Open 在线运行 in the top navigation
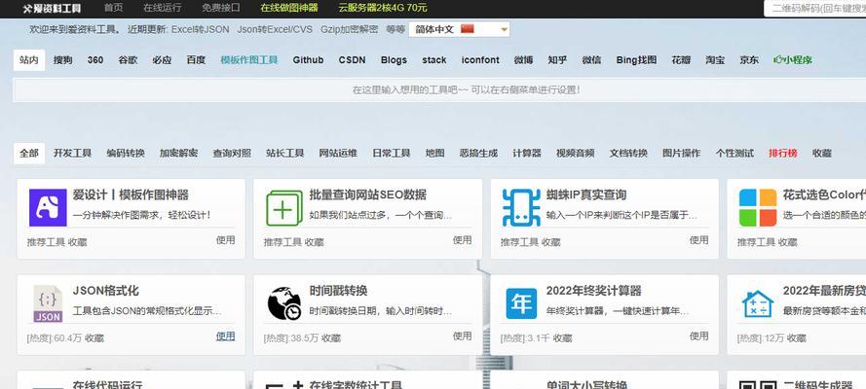Image resolution: width=866 pixels, height=389 pixels. (x=162, y=8)
